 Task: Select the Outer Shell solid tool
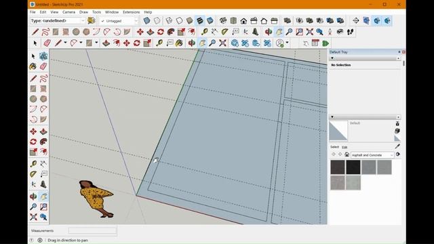point(288,21)
